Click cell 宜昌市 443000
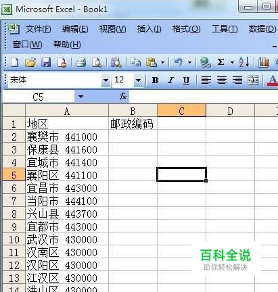278x292 pixels. tap(67, 188)
